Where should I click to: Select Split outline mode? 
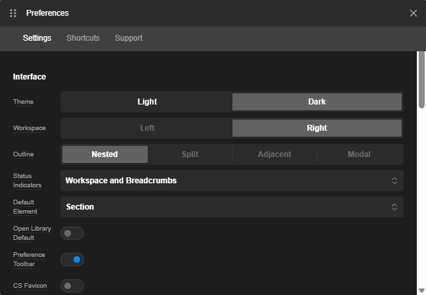190,154
